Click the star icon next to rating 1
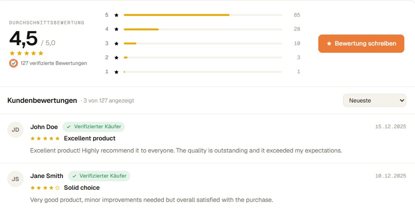 tap(116, 72)
